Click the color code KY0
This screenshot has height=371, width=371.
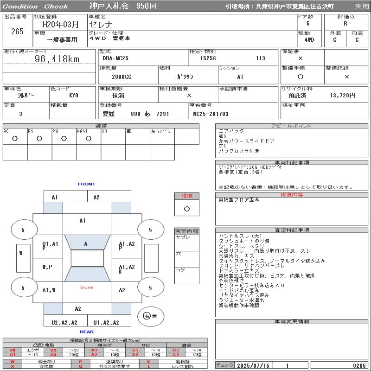(74, 96)
